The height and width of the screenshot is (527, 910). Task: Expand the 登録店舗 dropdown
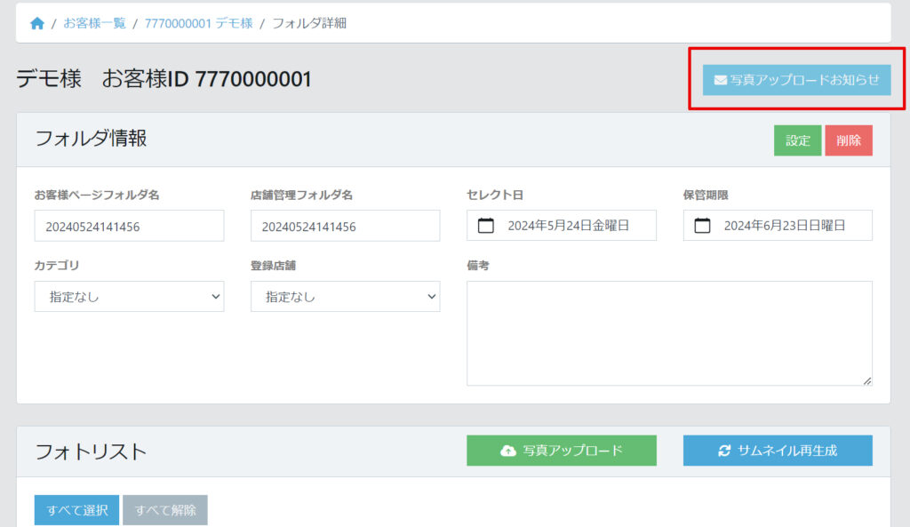click(345, 297)
